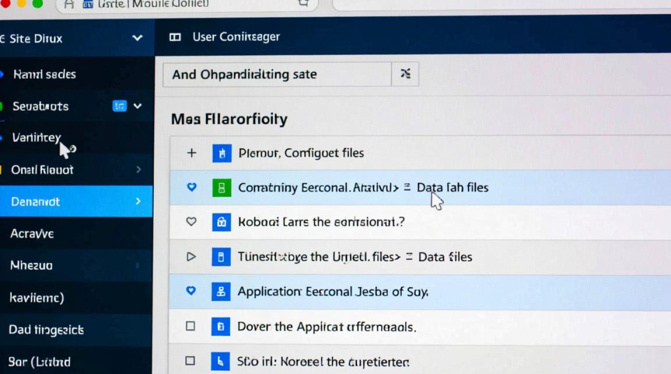Favorite the Kobaai row using its heart toggle
The width and height of the screenshot is (671, 374).
(x=191, y=222)
